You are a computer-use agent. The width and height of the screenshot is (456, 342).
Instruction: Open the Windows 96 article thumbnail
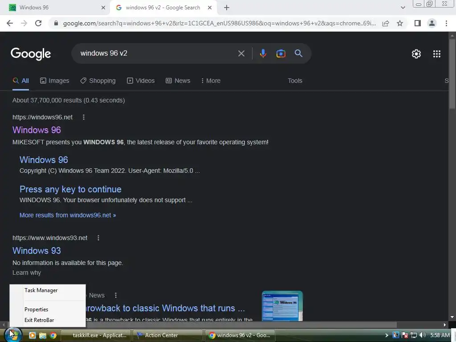pyautogui.click(x=282, y=306)
